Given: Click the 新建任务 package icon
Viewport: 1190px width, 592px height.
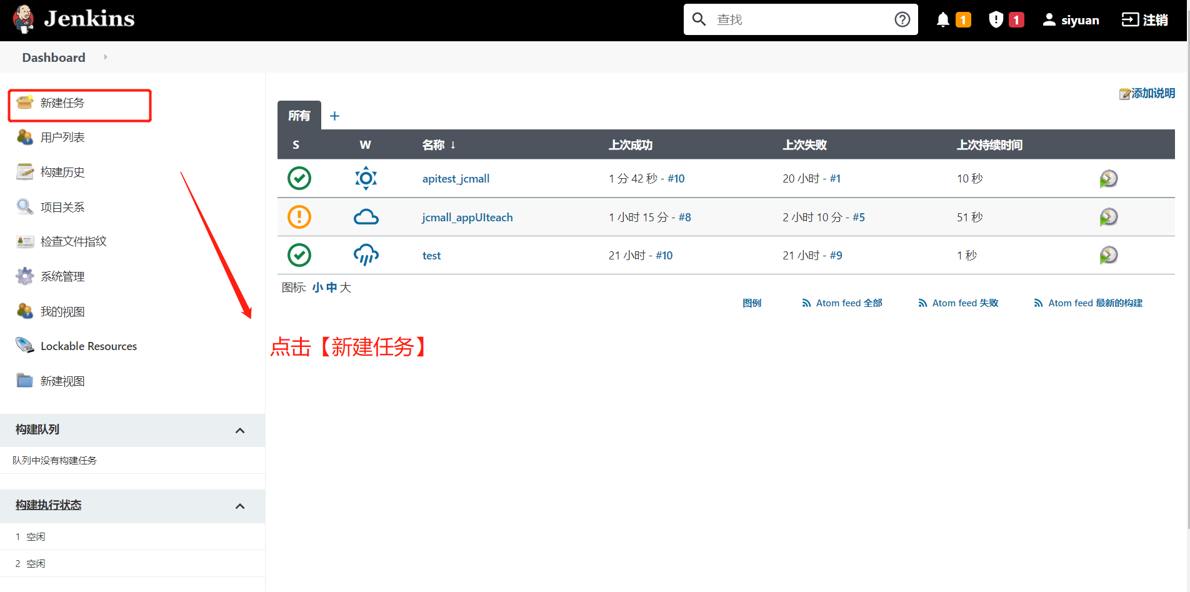Looking at the screenshot, I should tap(25, 103).
